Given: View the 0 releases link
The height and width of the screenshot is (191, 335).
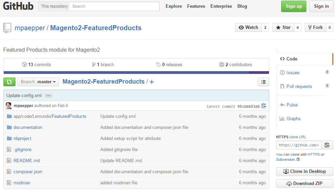Looking at the screenshot, I should (169, 64).
